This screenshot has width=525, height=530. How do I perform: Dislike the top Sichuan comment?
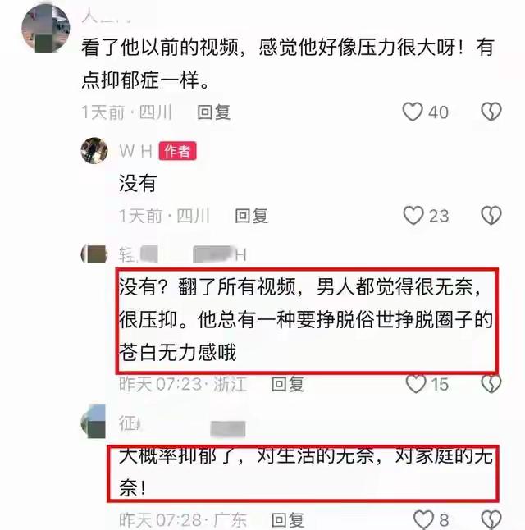pos(491,112)
